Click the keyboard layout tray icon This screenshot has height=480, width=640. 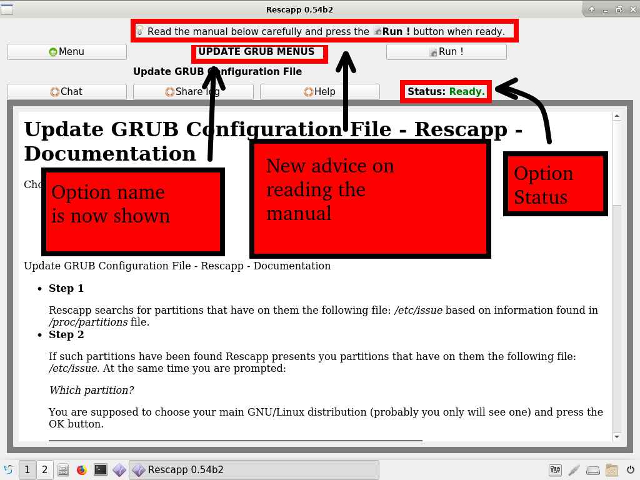pos(555,470)
